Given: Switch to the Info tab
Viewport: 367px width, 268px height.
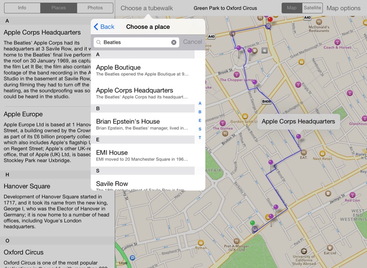Looking at the screenshot, I should coord(22,8).
